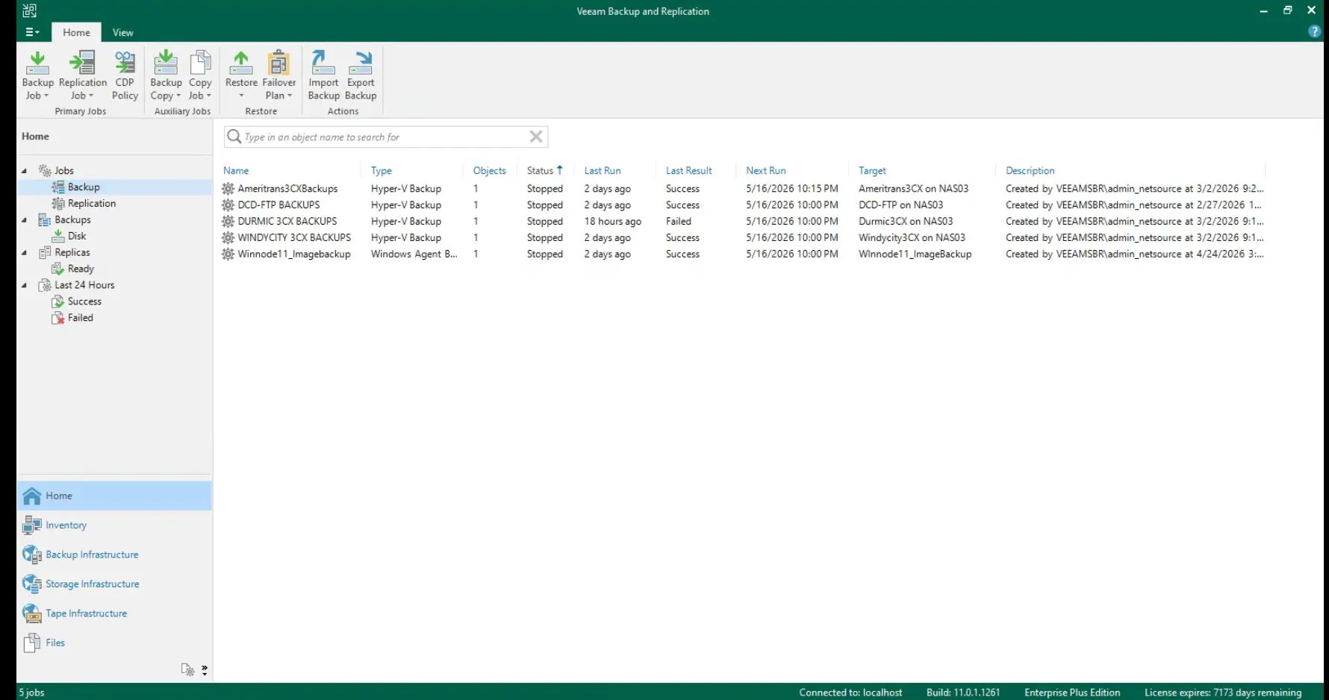Click the Import Backup icon
1329x700 pixels.
click(x=323, y=62)
